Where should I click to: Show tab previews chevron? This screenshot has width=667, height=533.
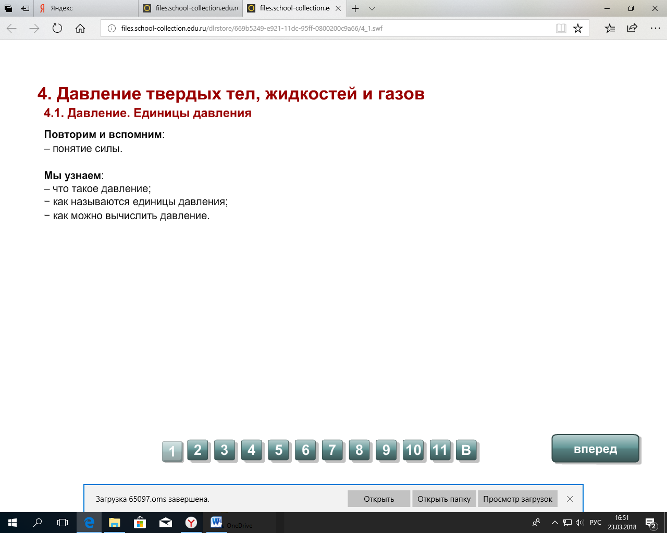click(372, 8)
